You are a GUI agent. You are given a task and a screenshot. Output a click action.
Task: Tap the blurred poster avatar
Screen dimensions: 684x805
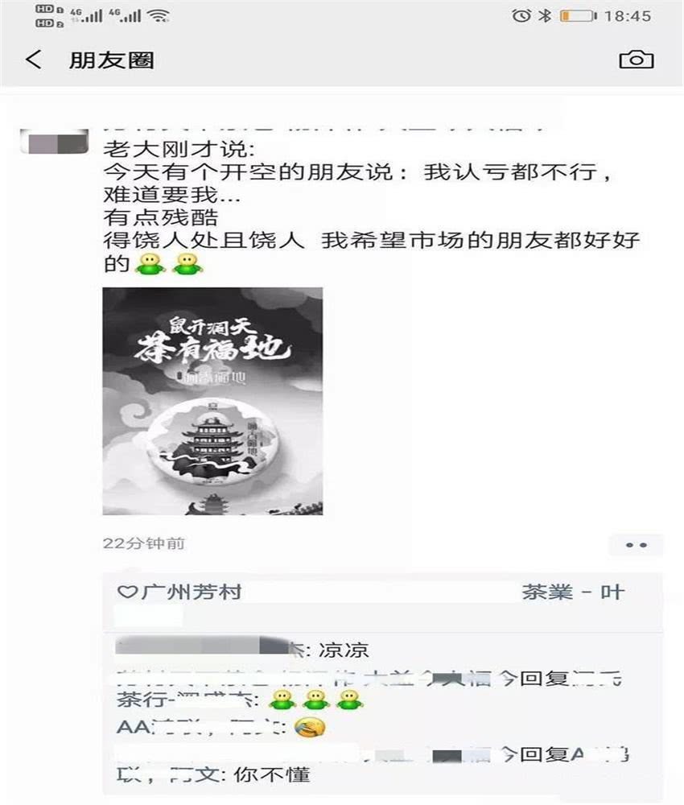(x=54, y=142)
